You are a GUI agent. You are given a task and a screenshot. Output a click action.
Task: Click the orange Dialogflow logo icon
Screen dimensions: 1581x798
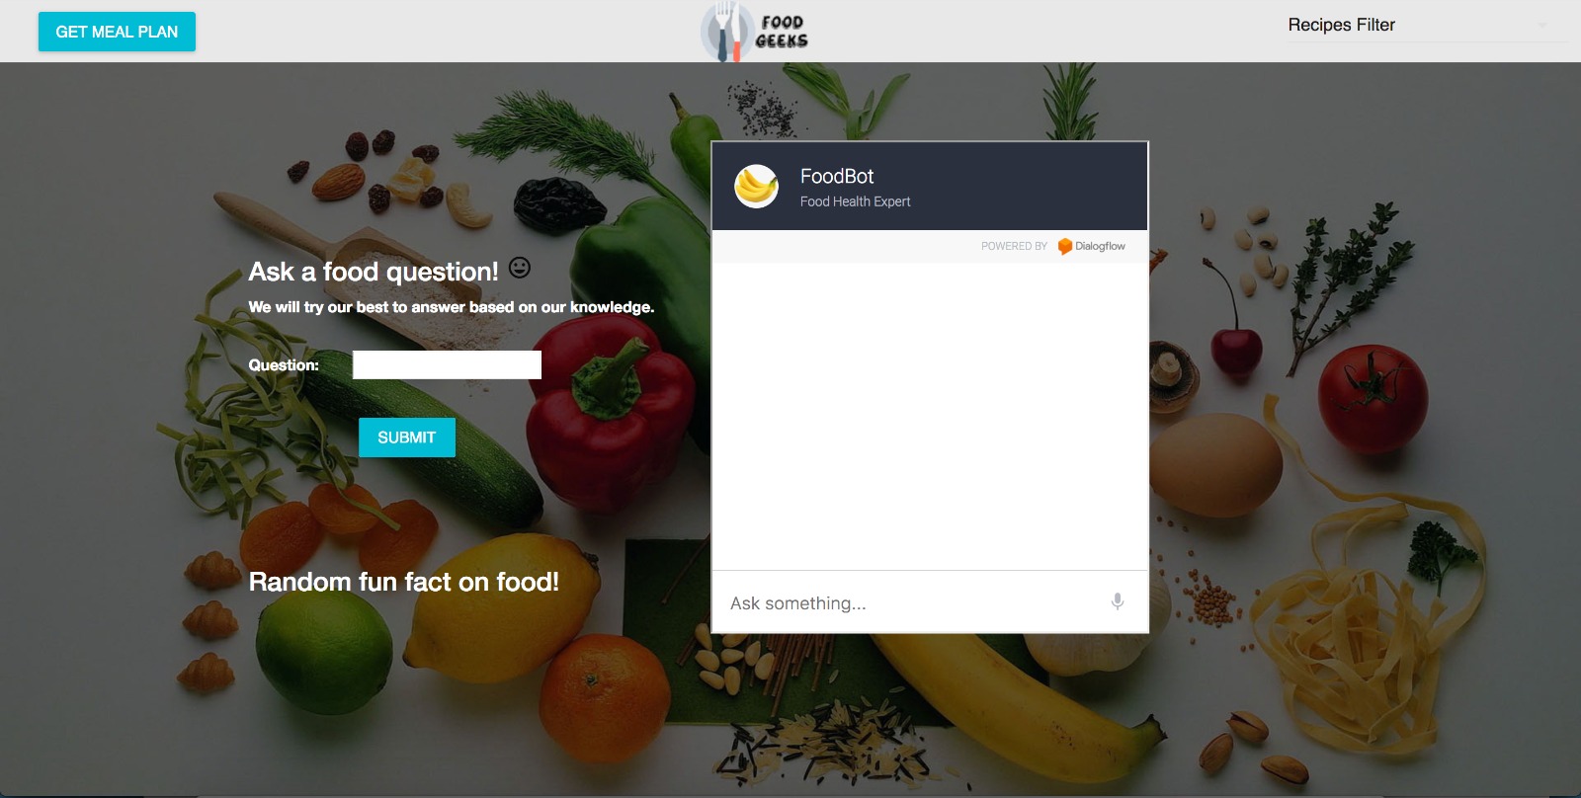[1064, 246]
